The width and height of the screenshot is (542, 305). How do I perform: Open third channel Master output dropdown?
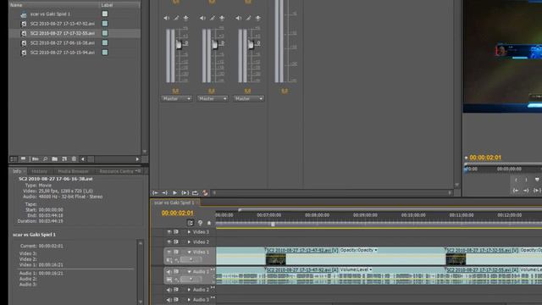tap(248, 98)
